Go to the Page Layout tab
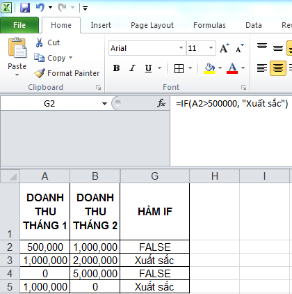This screenshot has width=292, height=294. (x=152, y=25)
